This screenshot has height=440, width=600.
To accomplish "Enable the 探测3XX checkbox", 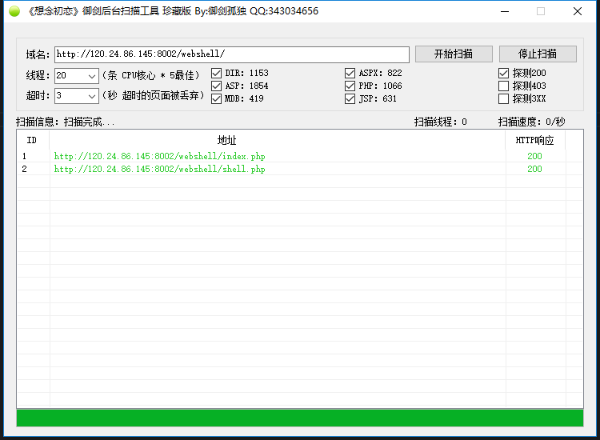I will pos(504,99).
